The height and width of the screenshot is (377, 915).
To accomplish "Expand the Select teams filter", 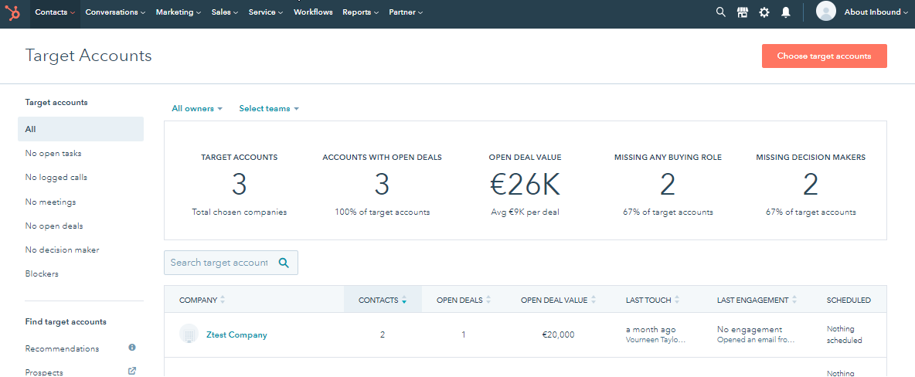I will 269,109.
